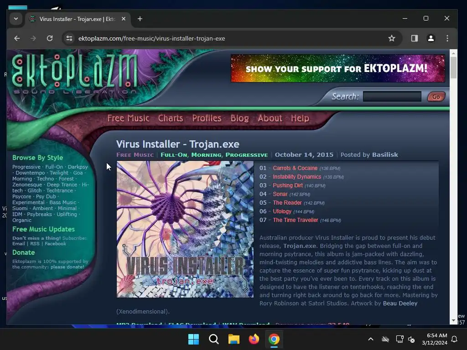Open File Explorer from taskbar

234,339
